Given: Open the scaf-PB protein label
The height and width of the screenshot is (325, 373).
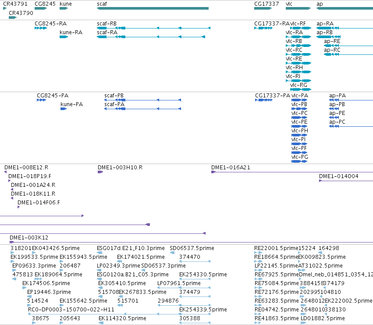Looking at the screenshot, I should (x=114, y=96).
